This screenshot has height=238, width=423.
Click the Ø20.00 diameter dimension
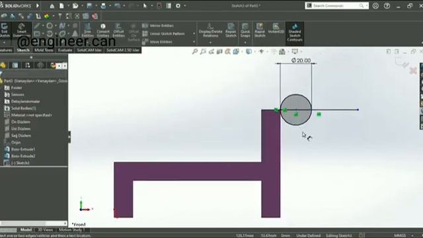[x=301, y=60]
